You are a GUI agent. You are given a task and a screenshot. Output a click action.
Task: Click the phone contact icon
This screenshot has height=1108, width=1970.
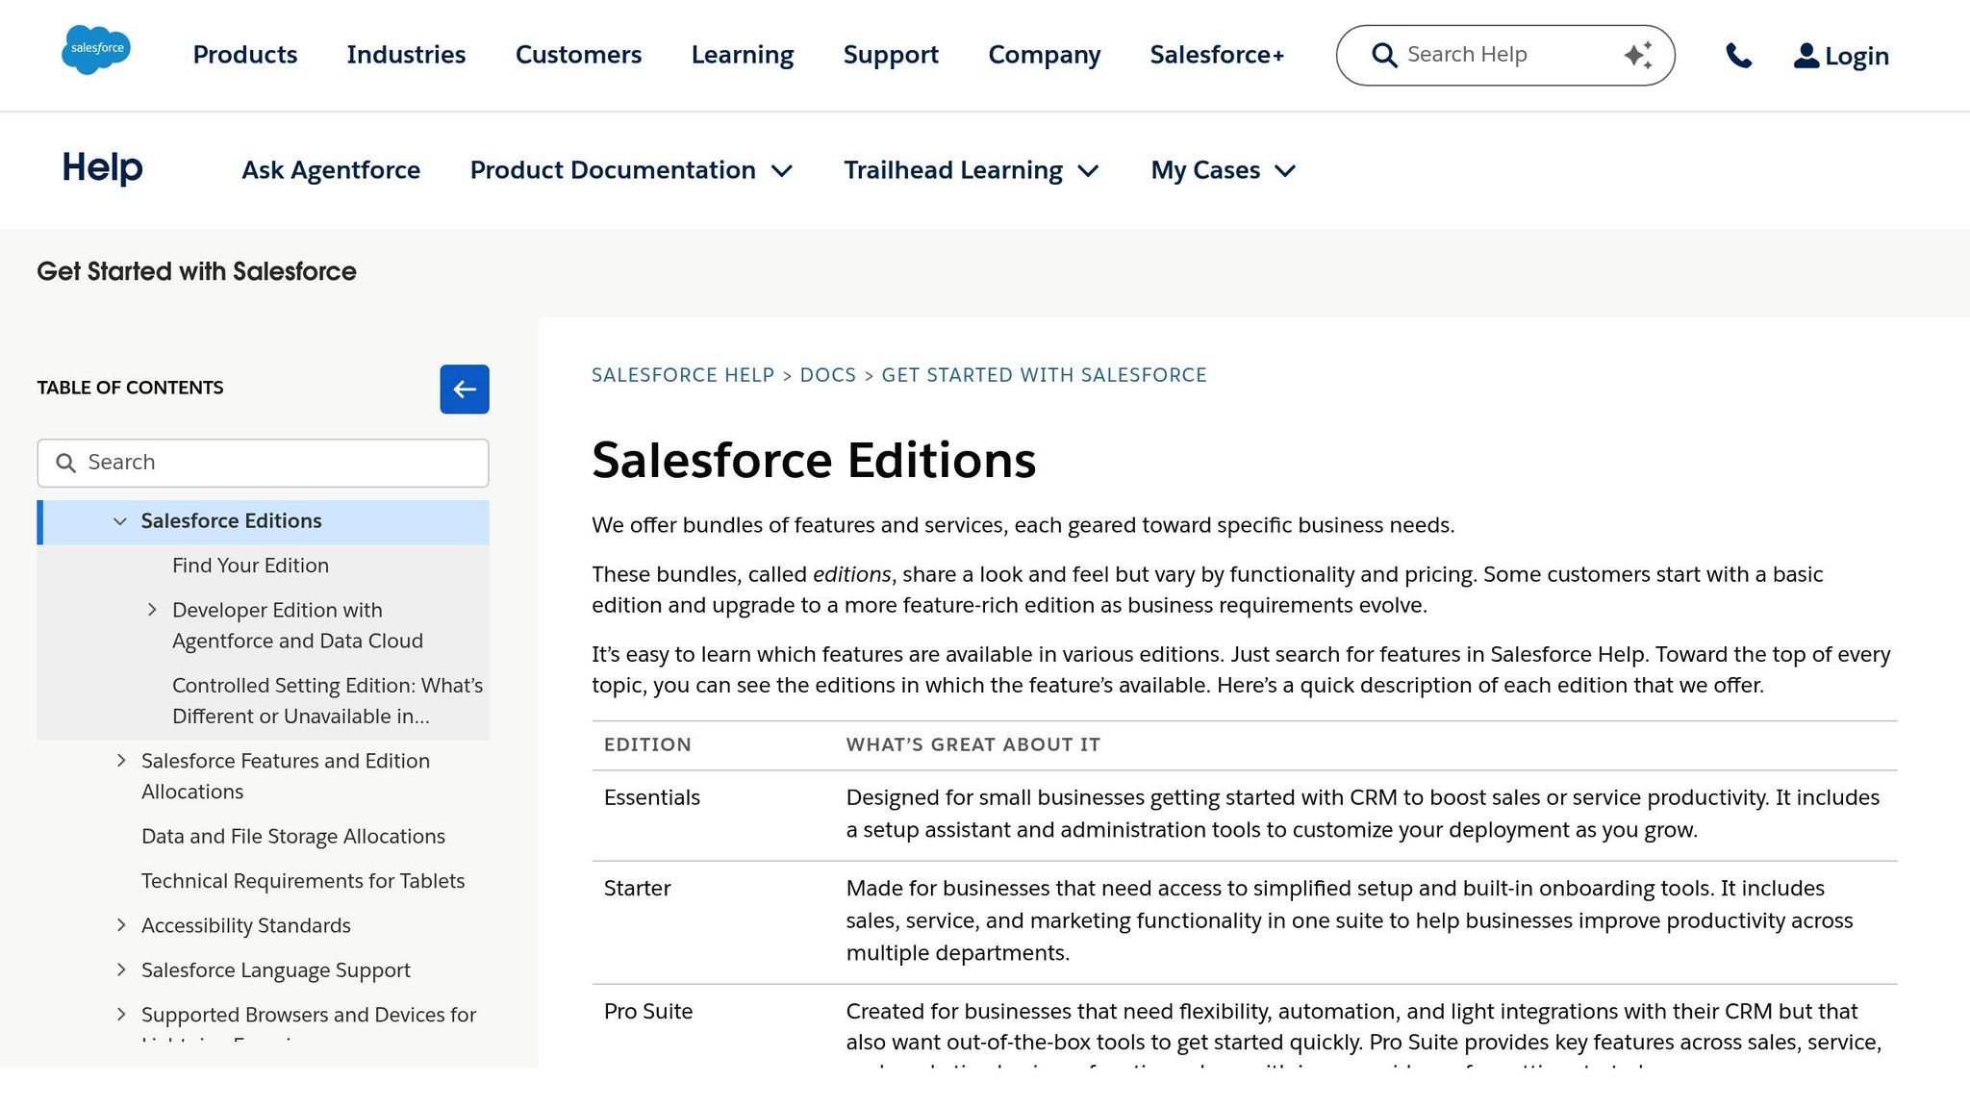pos(1739,55)
